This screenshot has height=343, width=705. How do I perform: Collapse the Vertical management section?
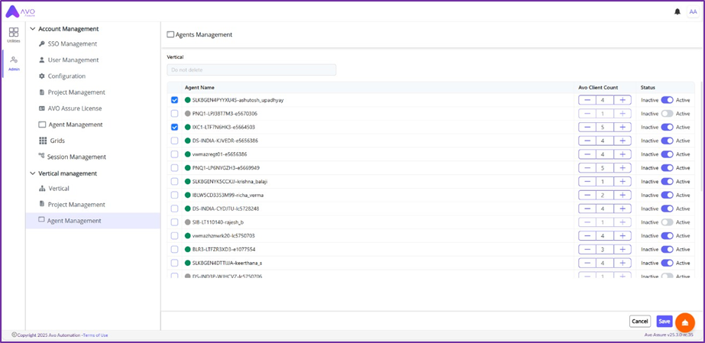coord(32,173)
